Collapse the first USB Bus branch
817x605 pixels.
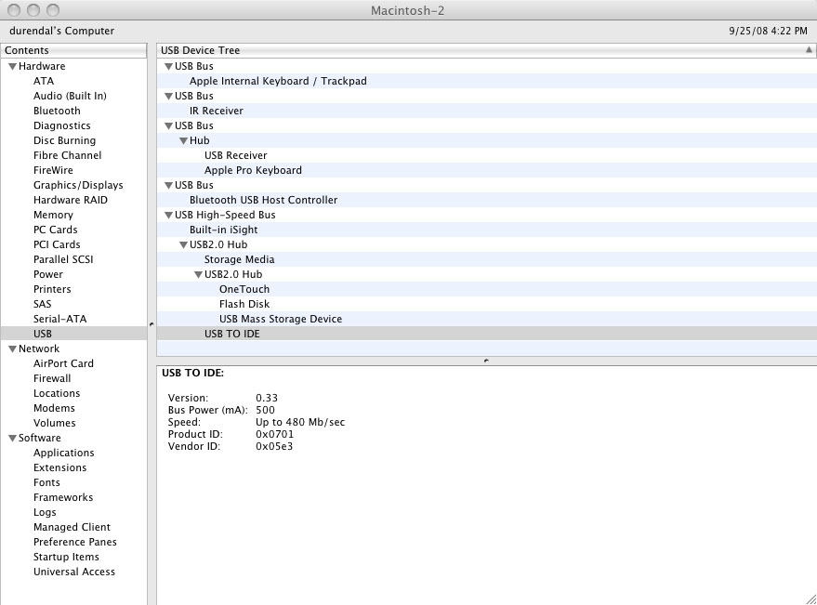(168, 66)
